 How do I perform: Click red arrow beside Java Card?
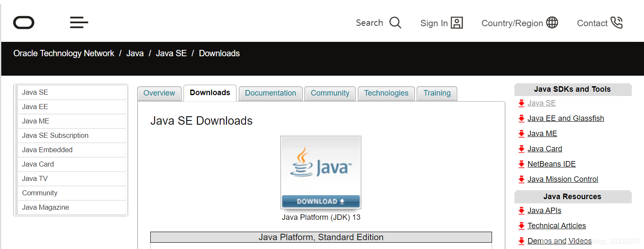tap(521, 149)
